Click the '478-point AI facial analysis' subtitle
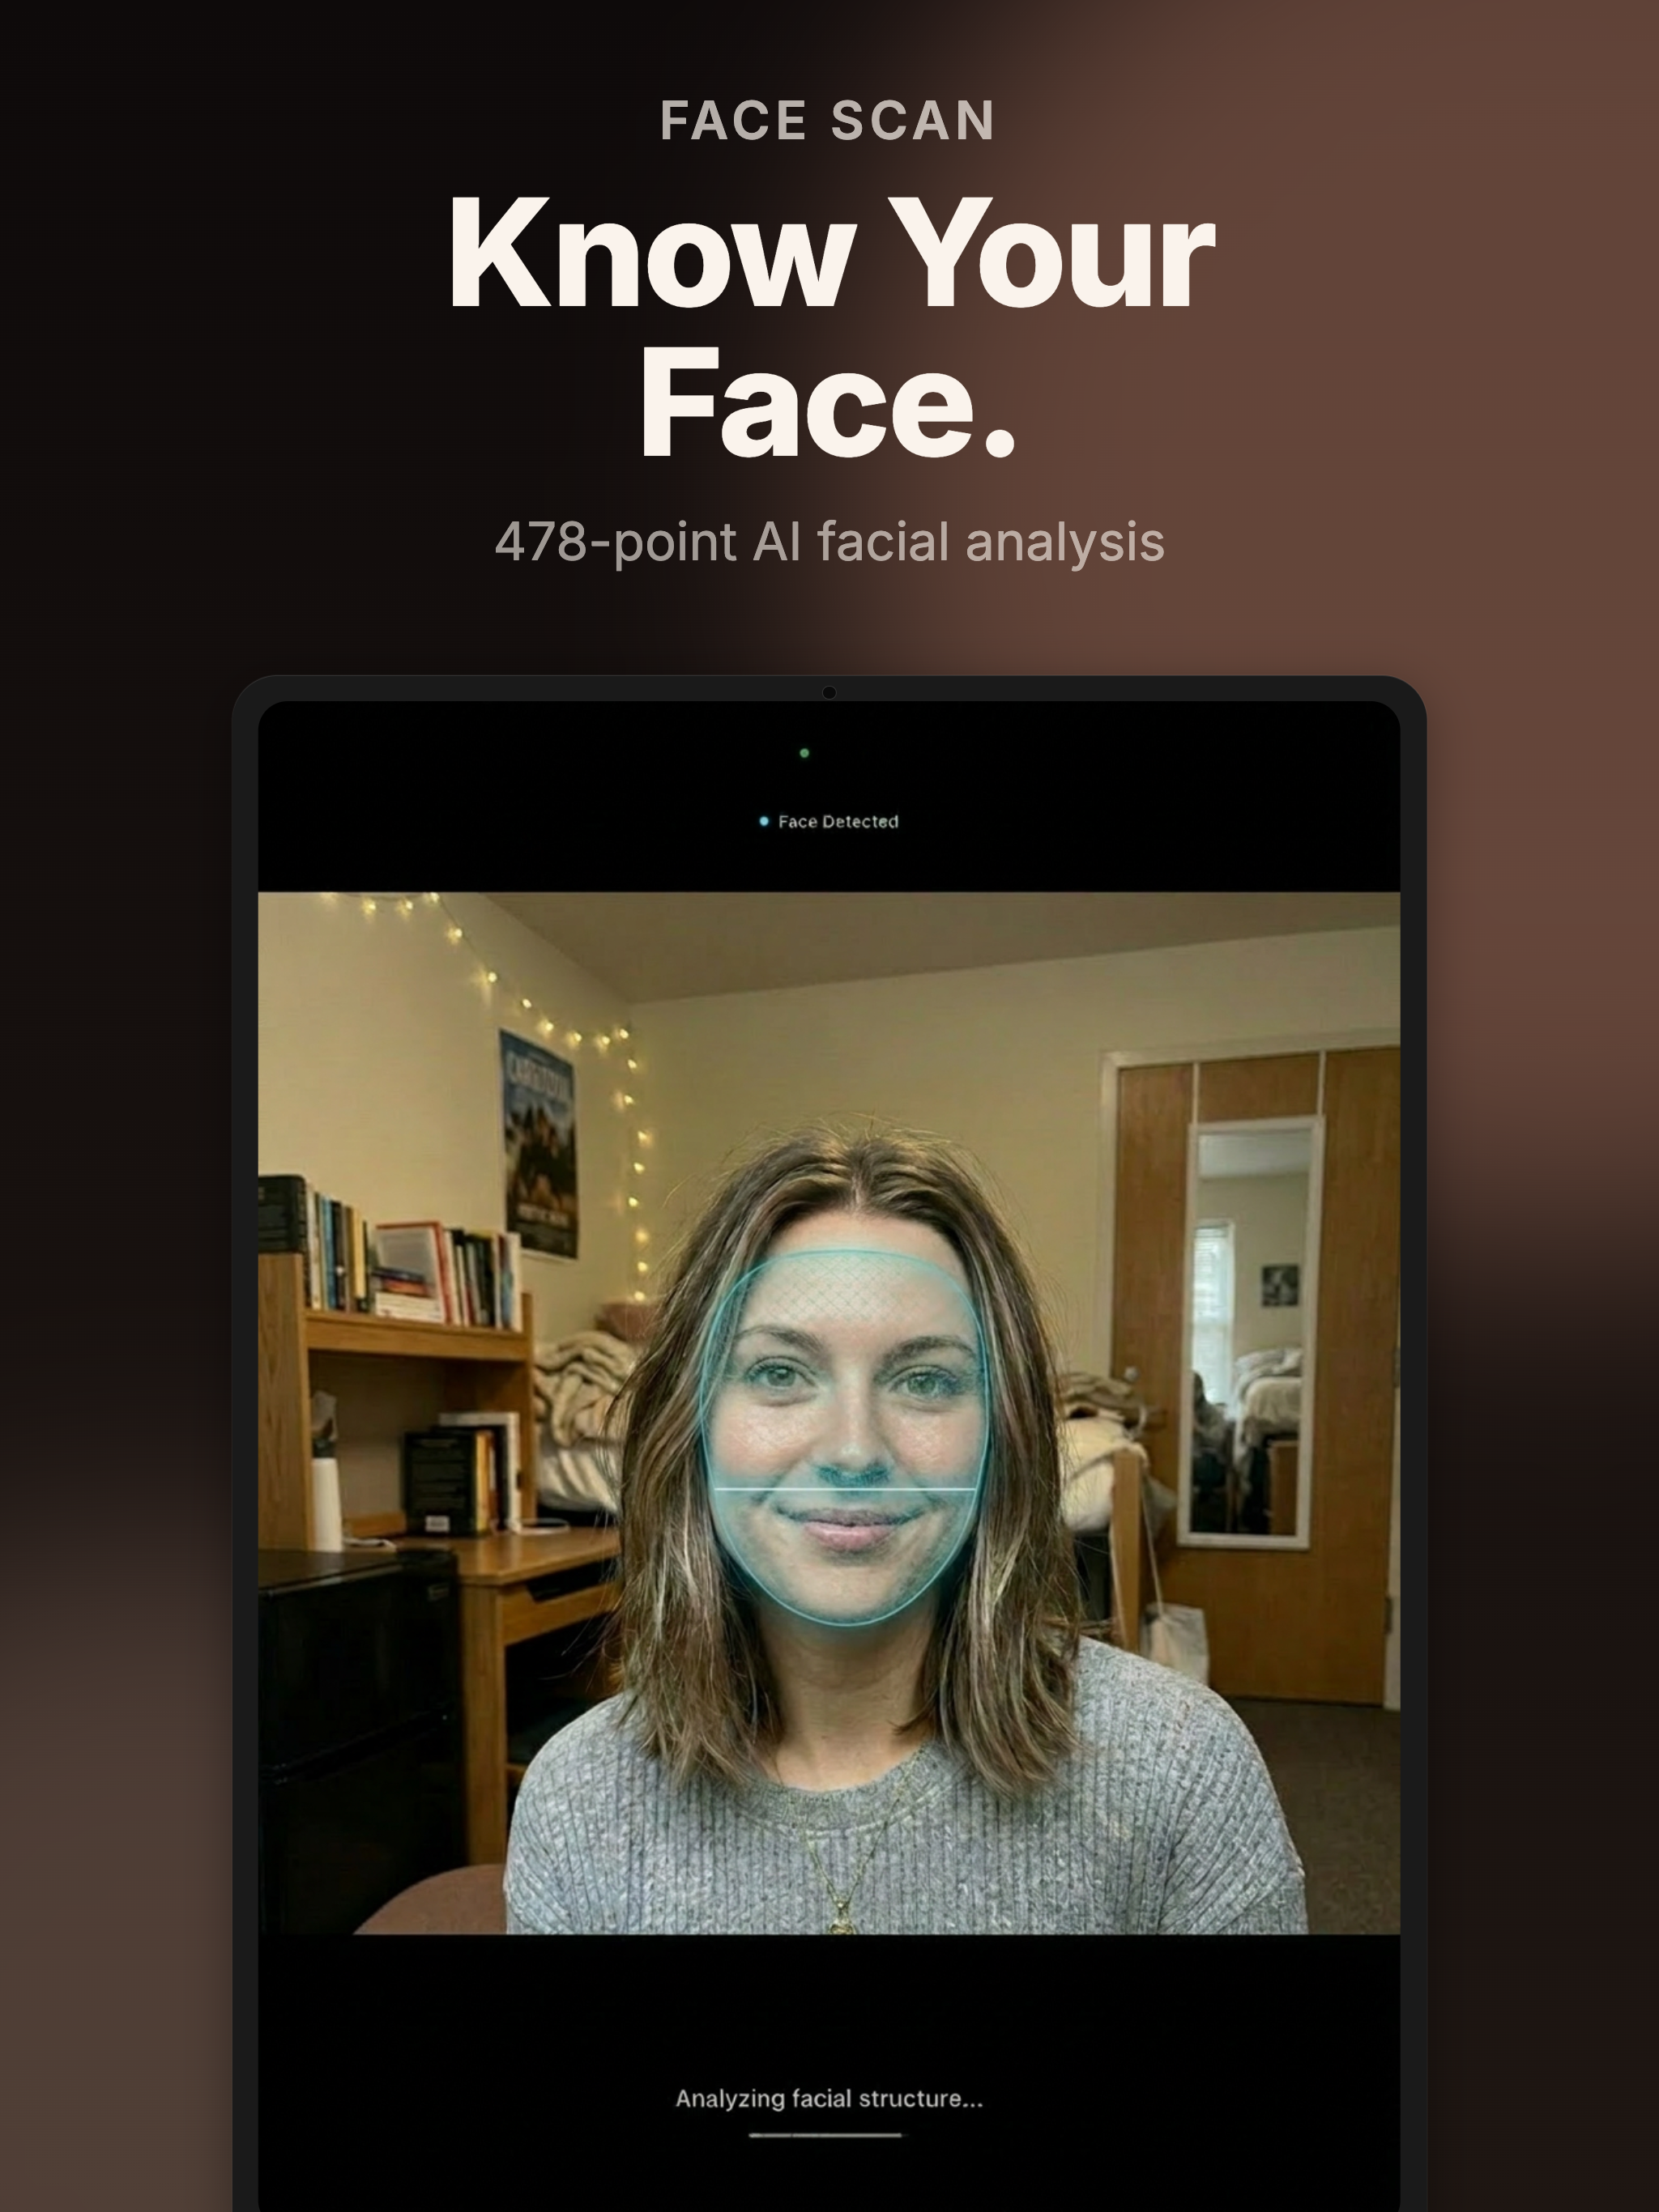Image resolution: width=1659 pixels, height=2212 pixels. 829,542
